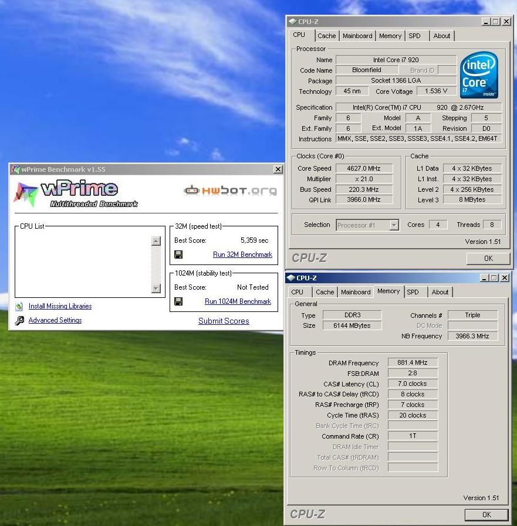This screenshot has height=526, width=517.
Task: Click the CAS# Latency 7.0 clocks field
Action: pyautogui.click(x=413, y=384)
